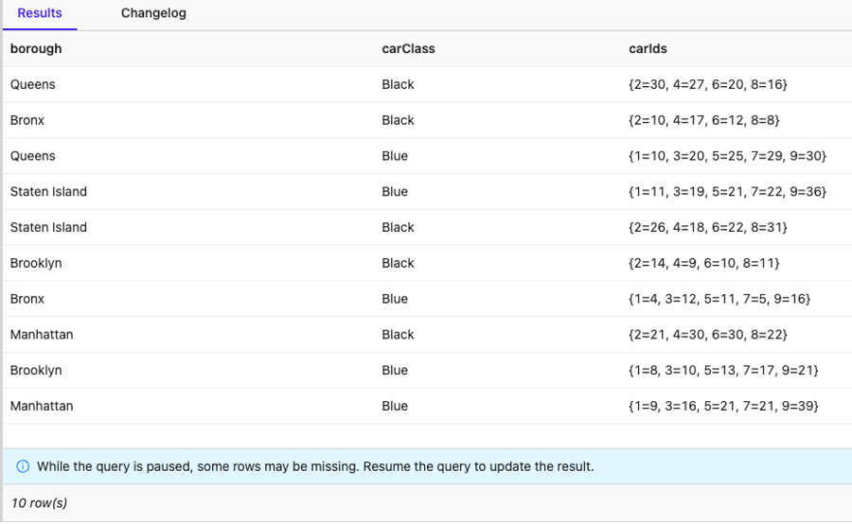Select Staten Island cell in the Blue row
This screenshot has width=852, height=524.
coord(48,192)
